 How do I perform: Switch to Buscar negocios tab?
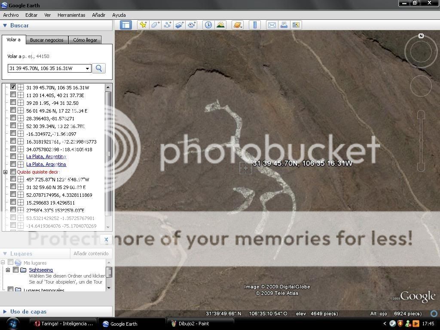coord(47,40)
